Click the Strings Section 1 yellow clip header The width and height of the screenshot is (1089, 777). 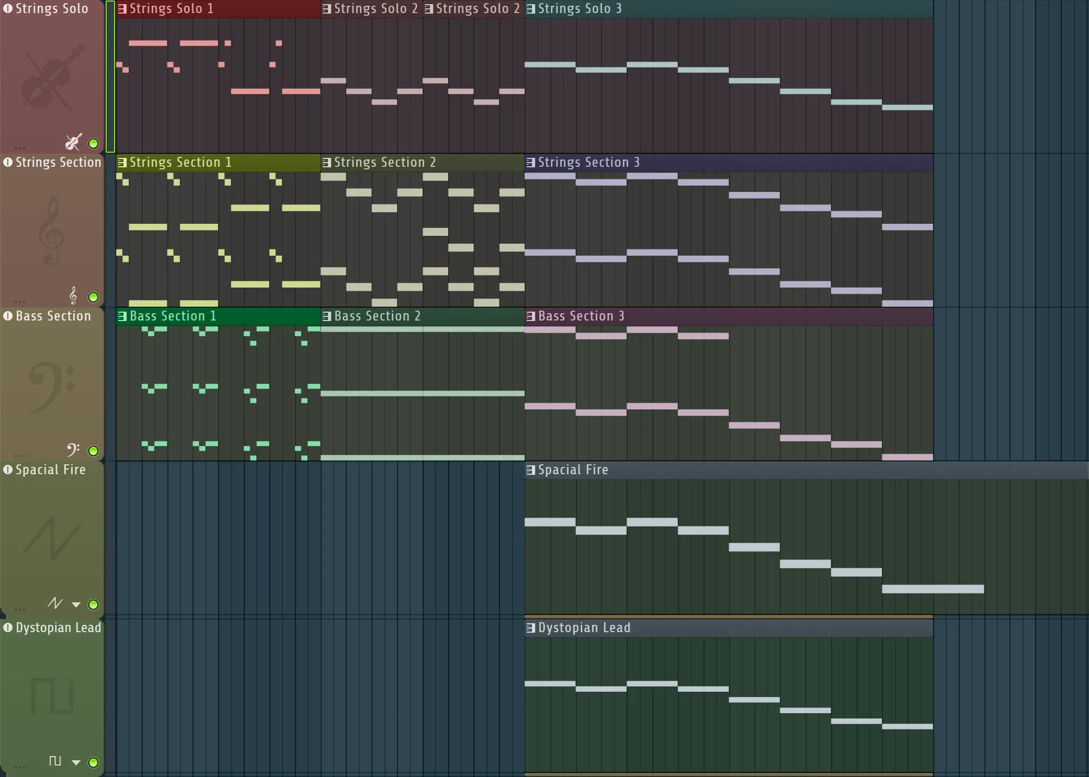click(180, 163)
